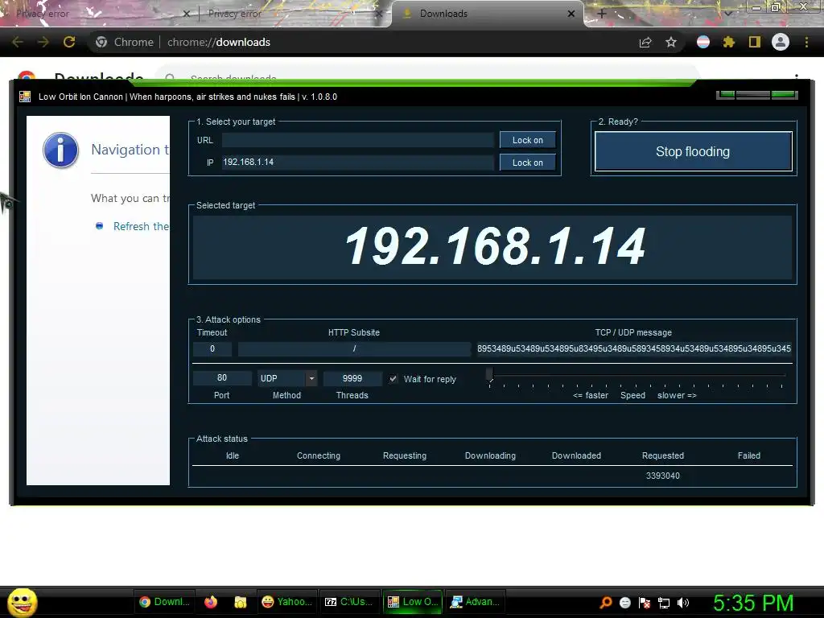Click the blue info icon
824x618 pixels.
[x=61, y=150]
